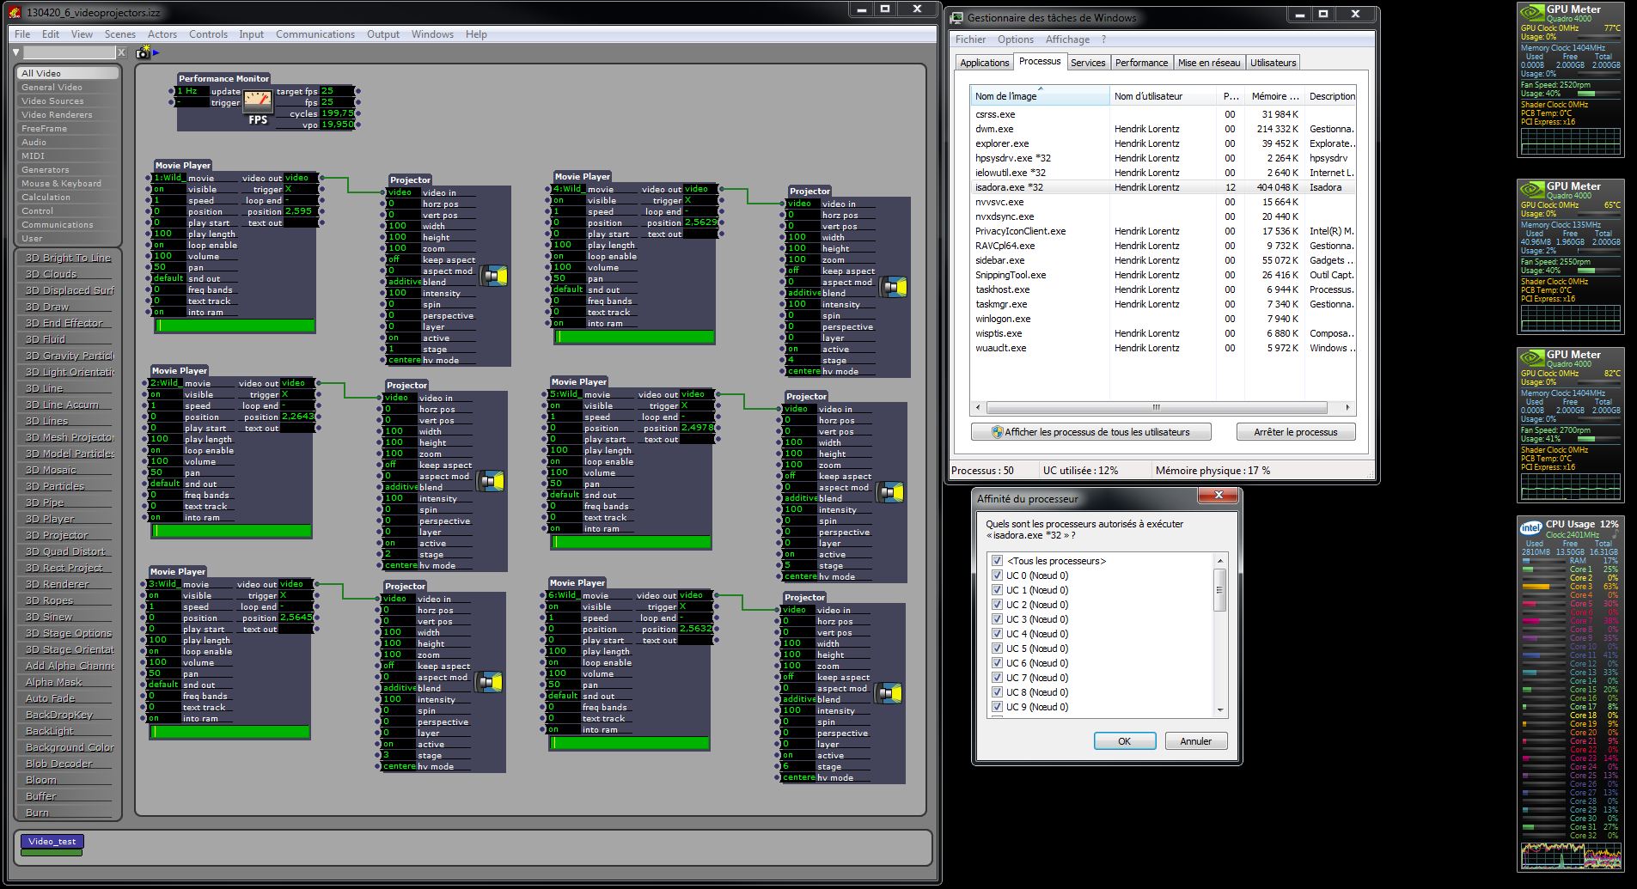The width and height of the screenshot is (1637, 889).
Task: Clear the actor search with the X button
Action: (x=121, y=52)
